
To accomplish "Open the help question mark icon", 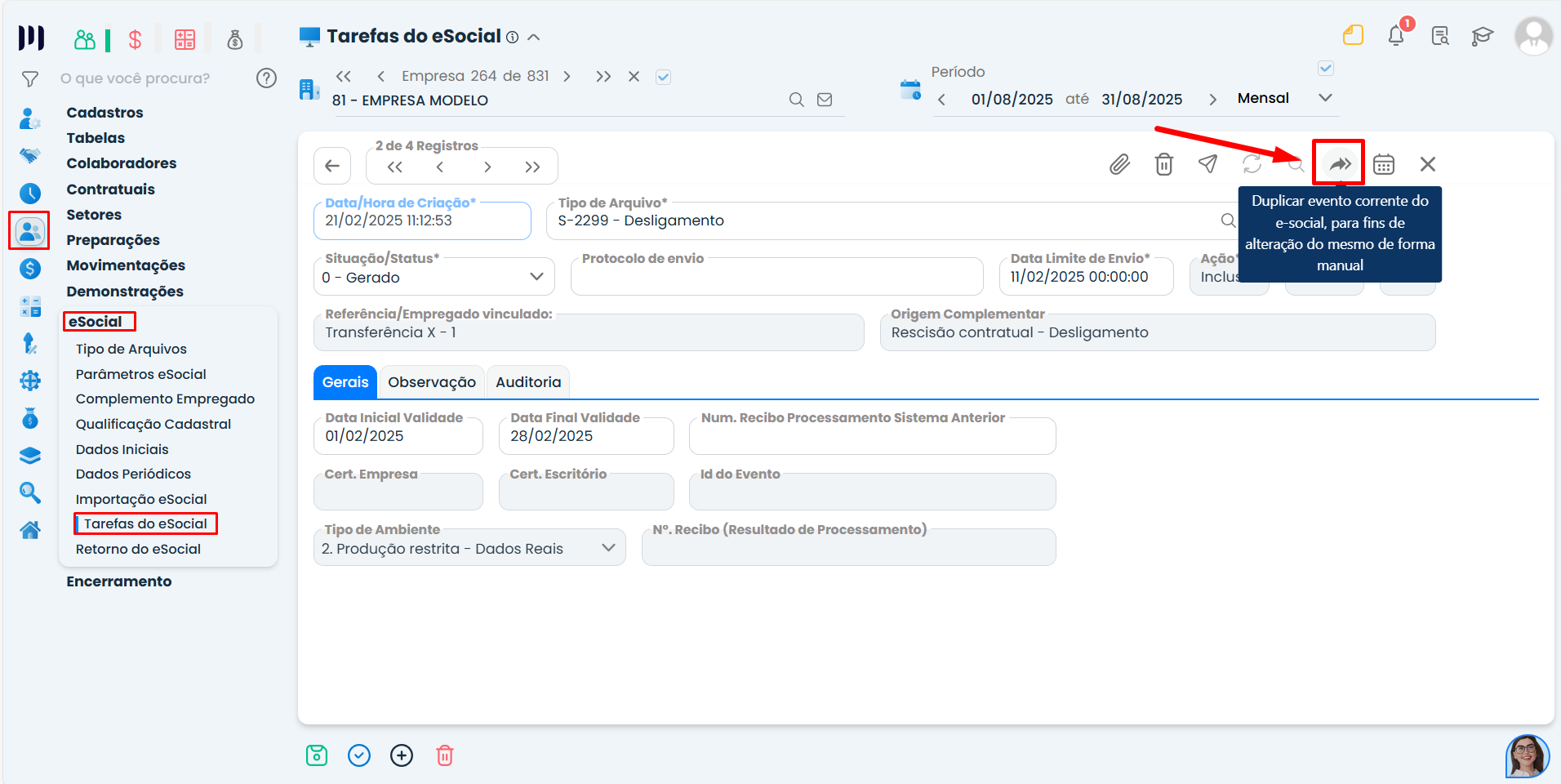I will click(x=266, y=78).
